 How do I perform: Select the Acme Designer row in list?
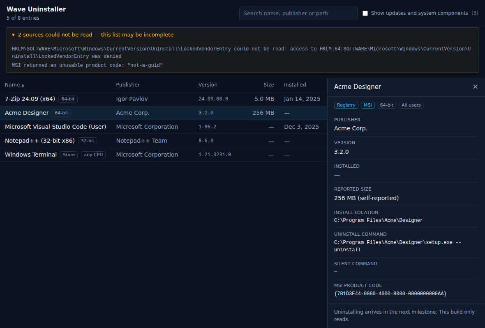163,113
